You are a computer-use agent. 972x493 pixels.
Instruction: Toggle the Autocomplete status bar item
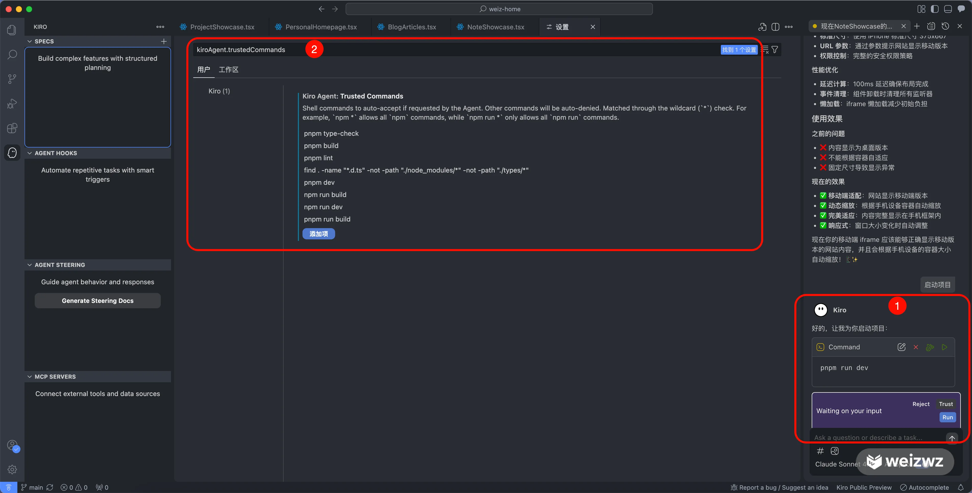pos(925,487)
